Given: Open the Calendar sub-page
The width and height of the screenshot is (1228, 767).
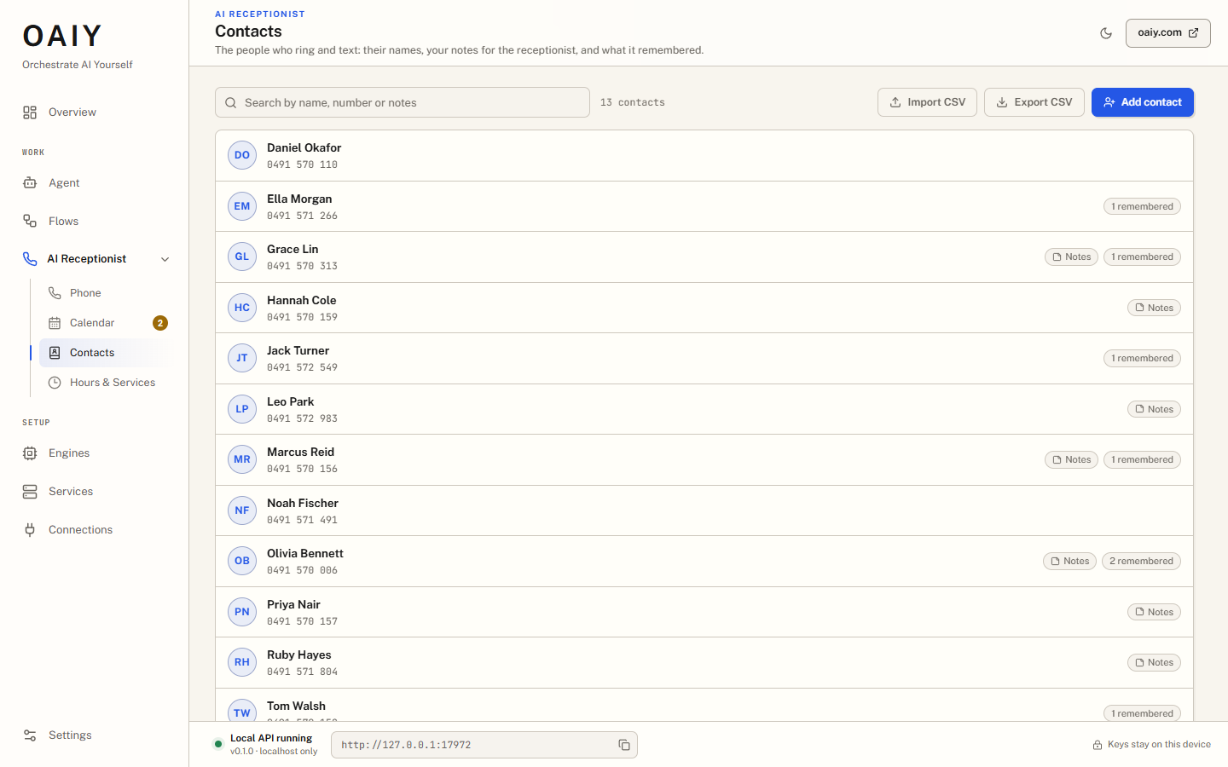Looking at the screenshot, I should pos(106,323).
